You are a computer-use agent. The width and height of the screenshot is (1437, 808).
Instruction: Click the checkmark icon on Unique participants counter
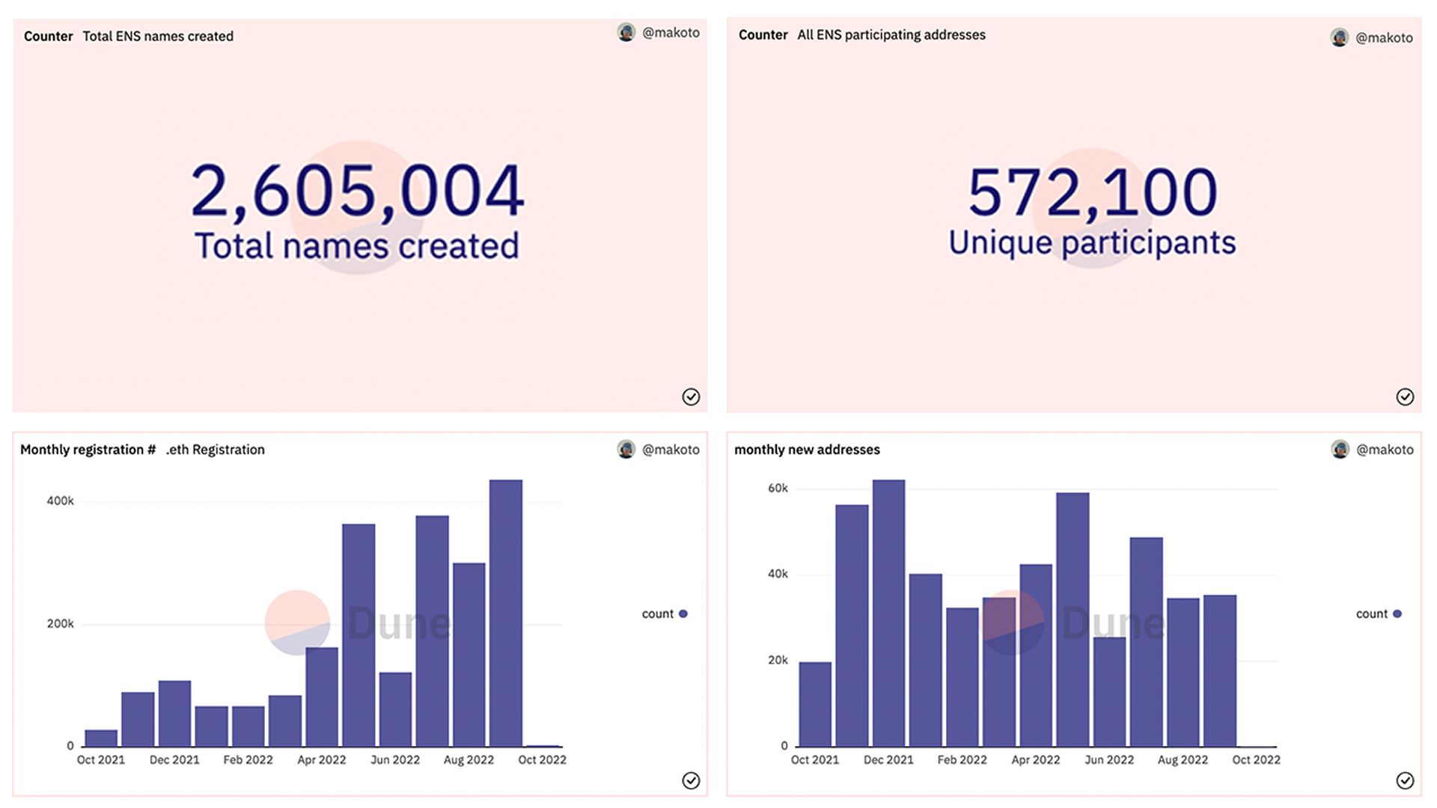click(x=1406, y=397)
